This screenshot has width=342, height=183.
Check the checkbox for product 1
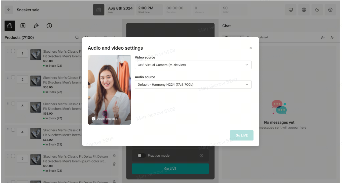point(13,51)
